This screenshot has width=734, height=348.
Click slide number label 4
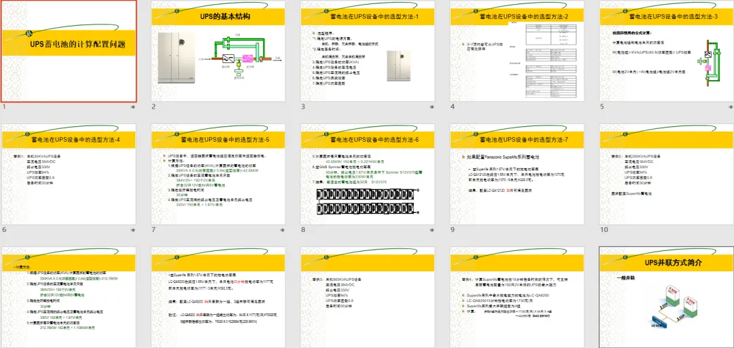pyautogui.click(x=453, y=107)
